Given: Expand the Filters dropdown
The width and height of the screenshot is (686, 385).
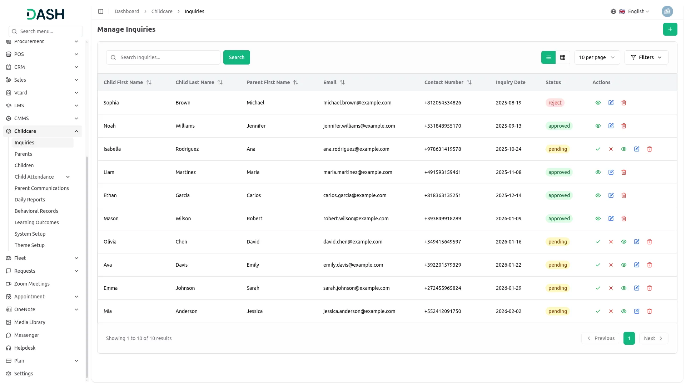Looking at the screenshot, I should coord(646,57).
